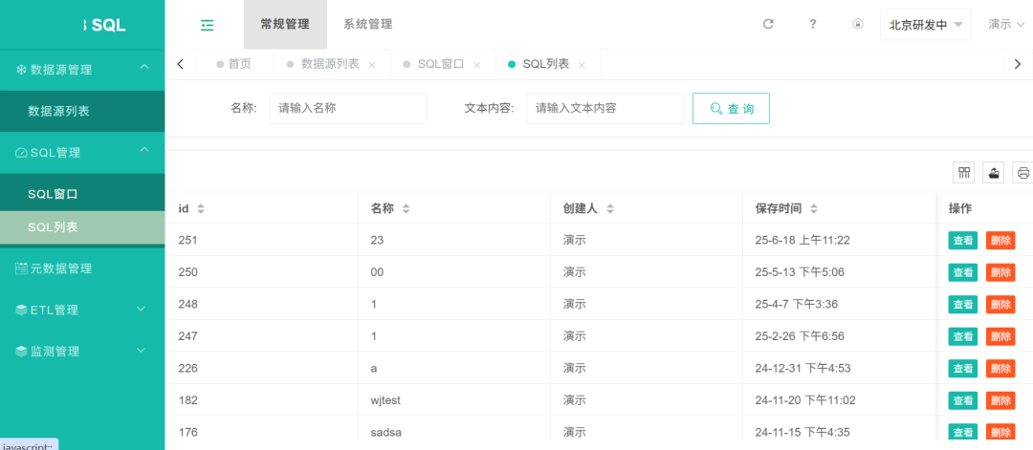Click 删除 for row id 248
Screen dimensions: 1033x450
click(x=1000, y=304)
